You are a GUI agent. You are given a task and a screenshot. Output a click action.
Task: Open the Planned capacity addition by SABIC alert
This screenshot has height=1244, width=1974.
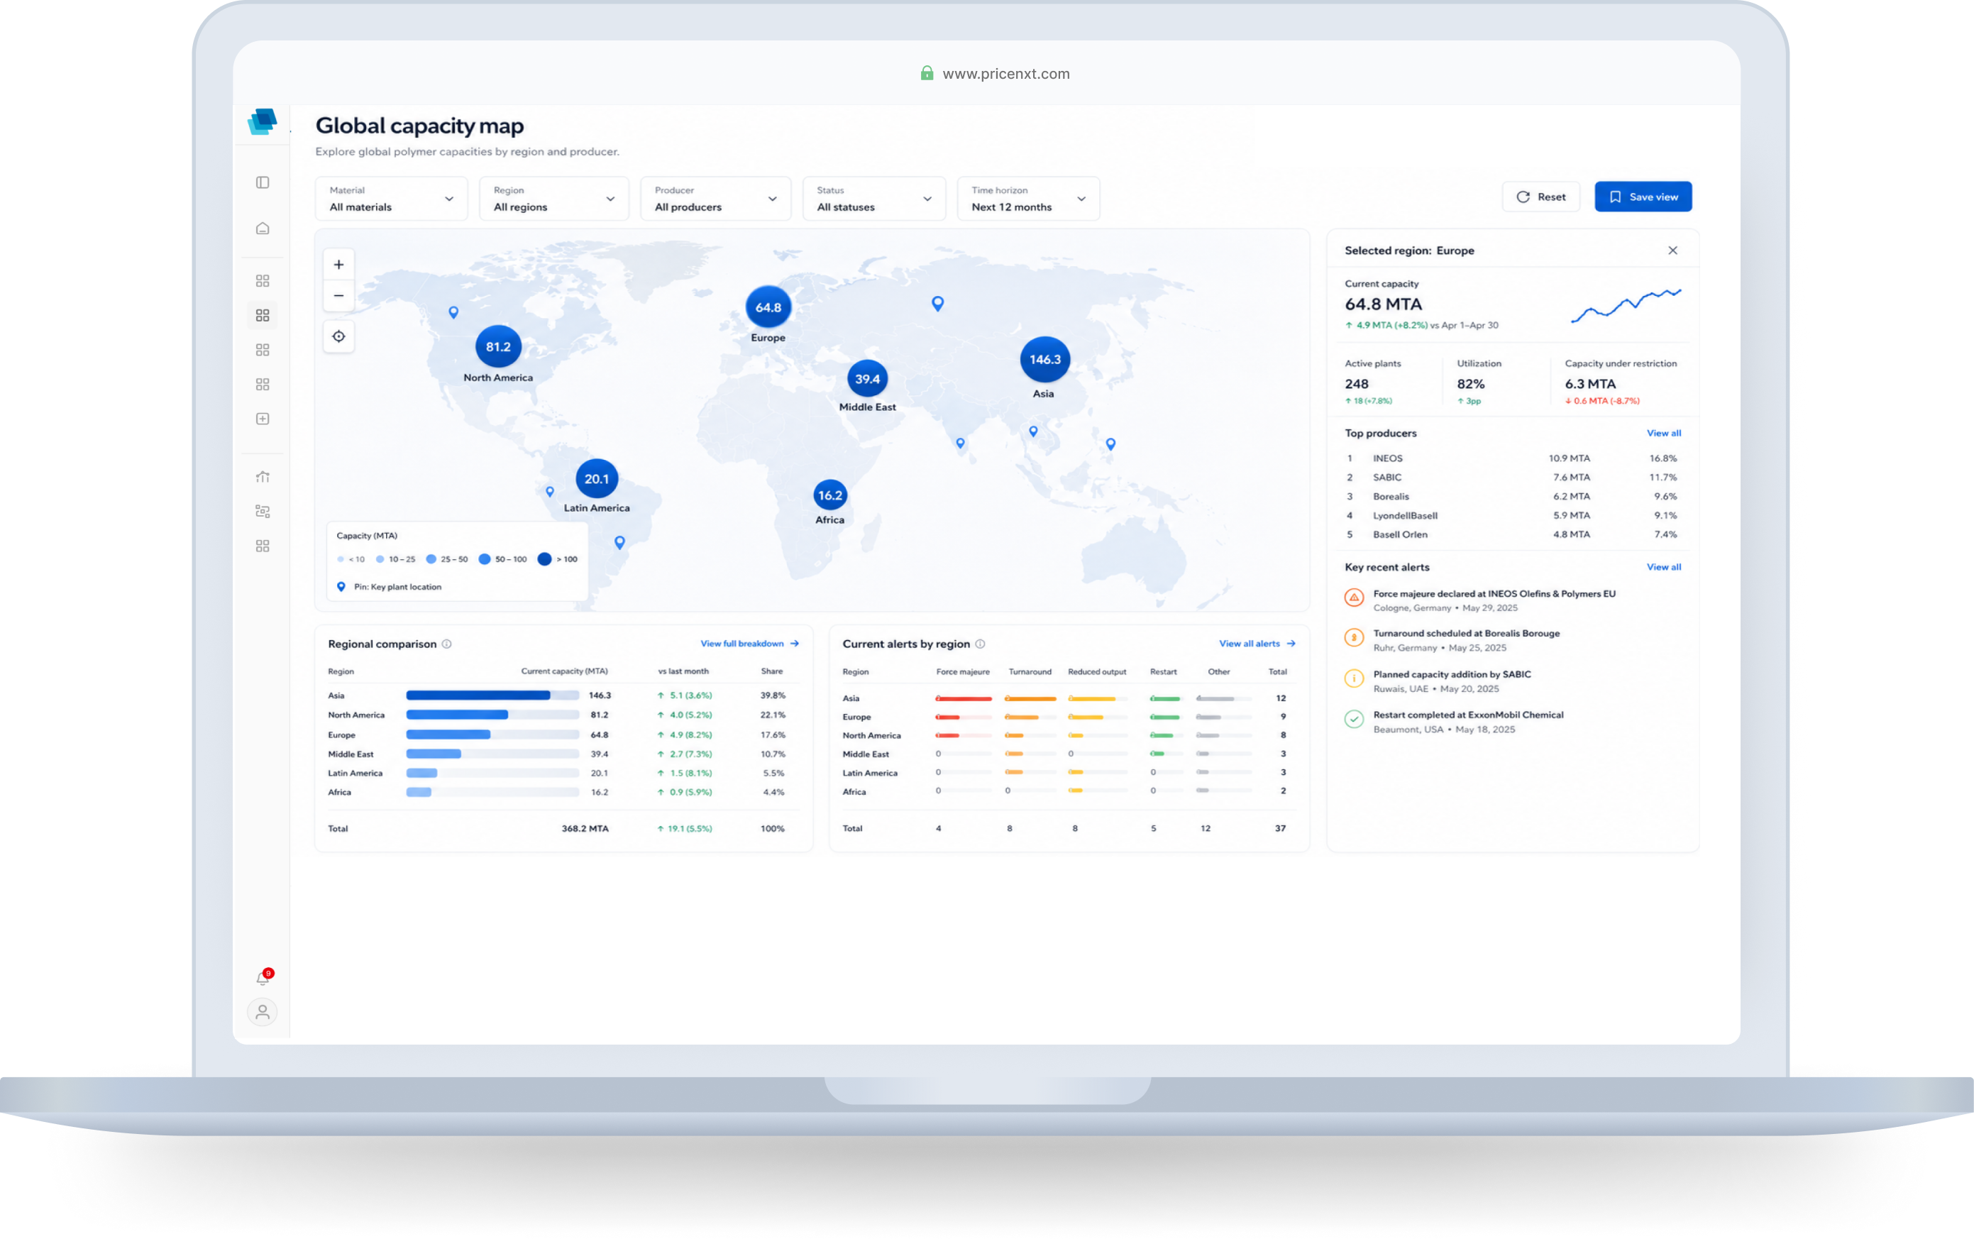point(1437,681)
